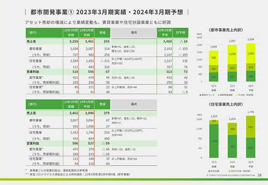Screen dimensions: 268x185
Task: Click the 住宅事業 forecast value 1,317
Action: click(x=168, y=61)
